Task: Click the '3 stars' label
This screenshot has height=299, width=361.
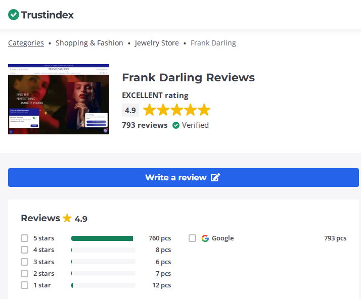Action: 44,262
